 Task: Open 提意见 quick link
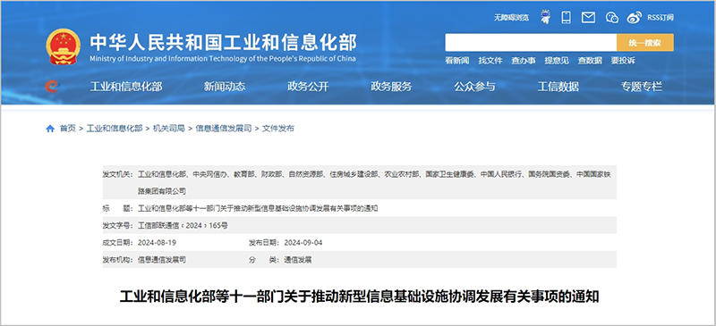pos(557,60)
